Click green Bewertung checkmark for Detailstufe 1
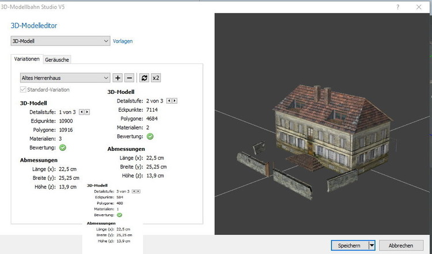The image size is (432, 254). pyautogui.click(x=63, y=147)
